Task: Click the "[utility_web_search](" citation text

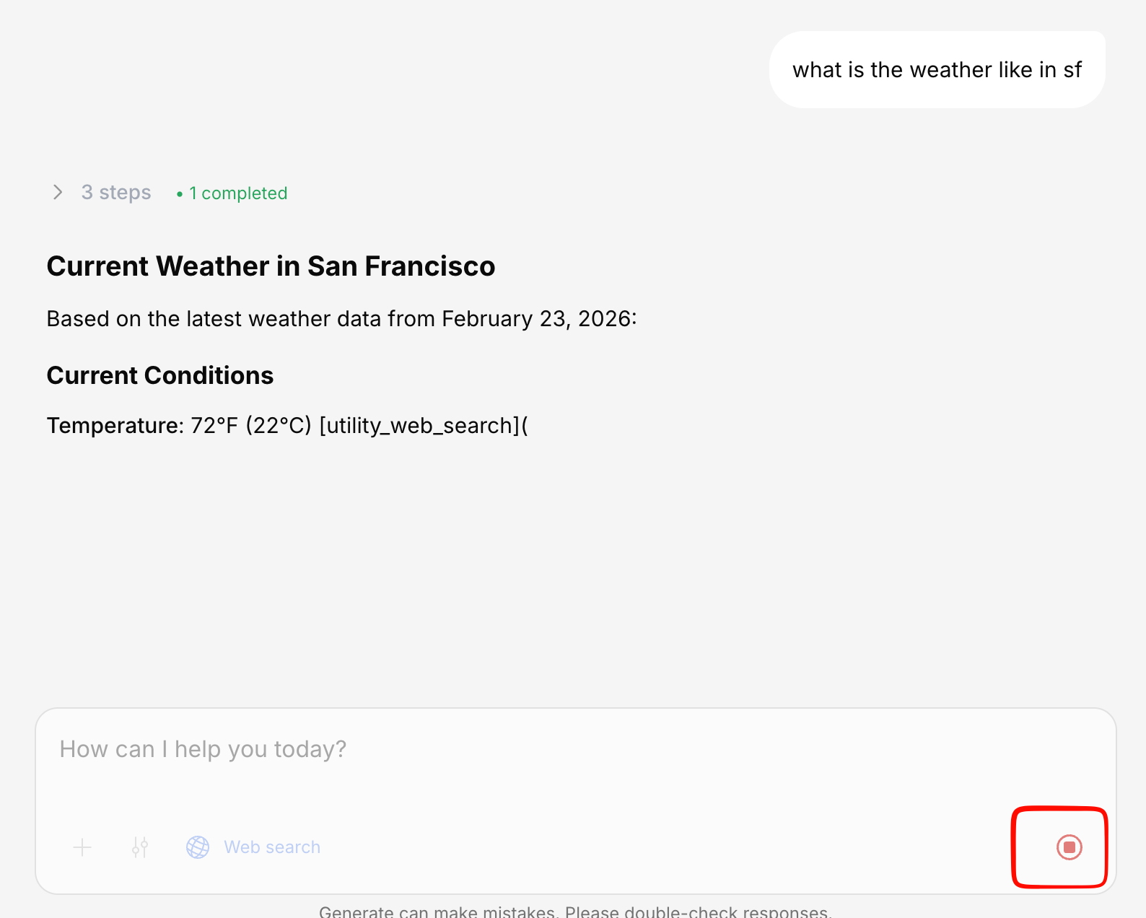Action: (423, 426)
